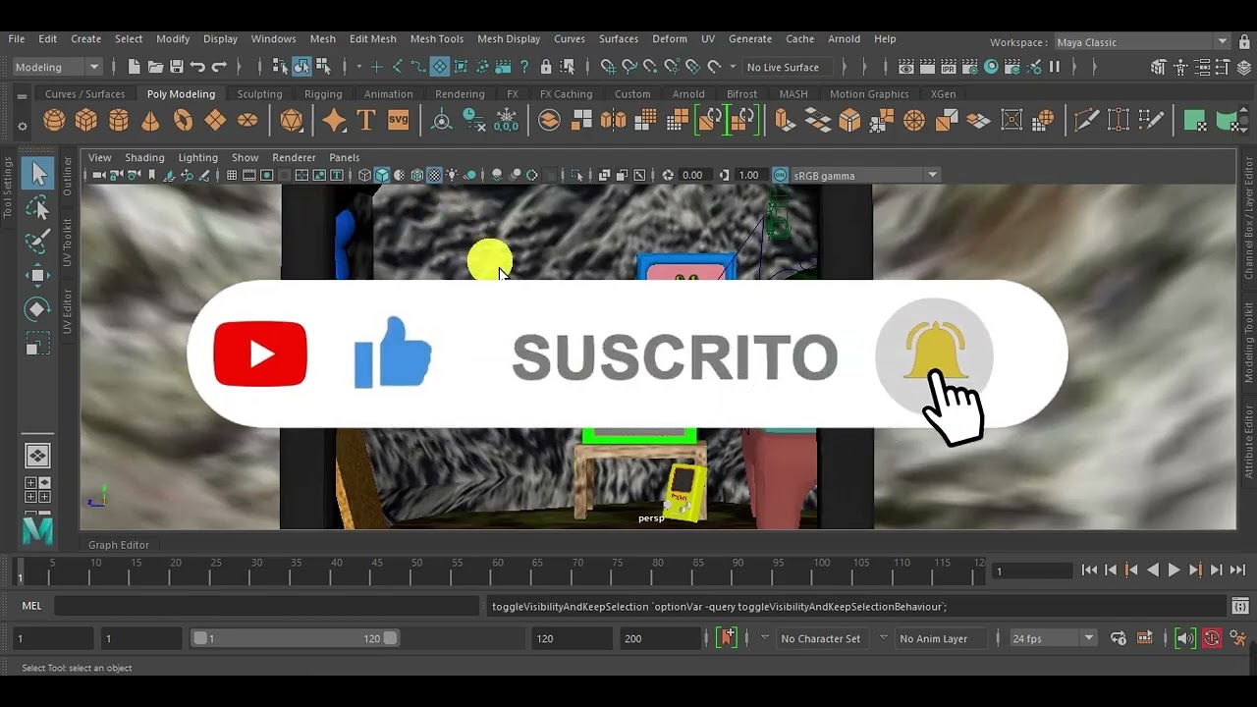Viewport: 1257px width, 707px height.
Task: Open the Edit Mesh menu
Action: point(373,39)
